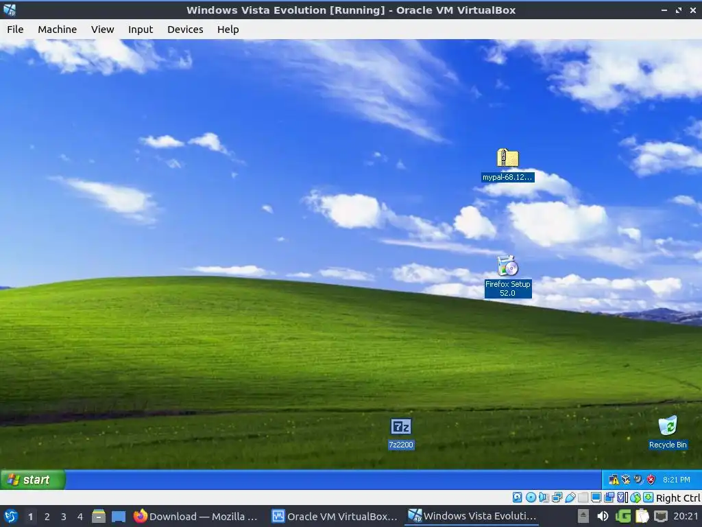Image resolution: width=702 pixels, height=527 pixels.
Task: Click the removable media eject tray icon
Action: point(583,516)
